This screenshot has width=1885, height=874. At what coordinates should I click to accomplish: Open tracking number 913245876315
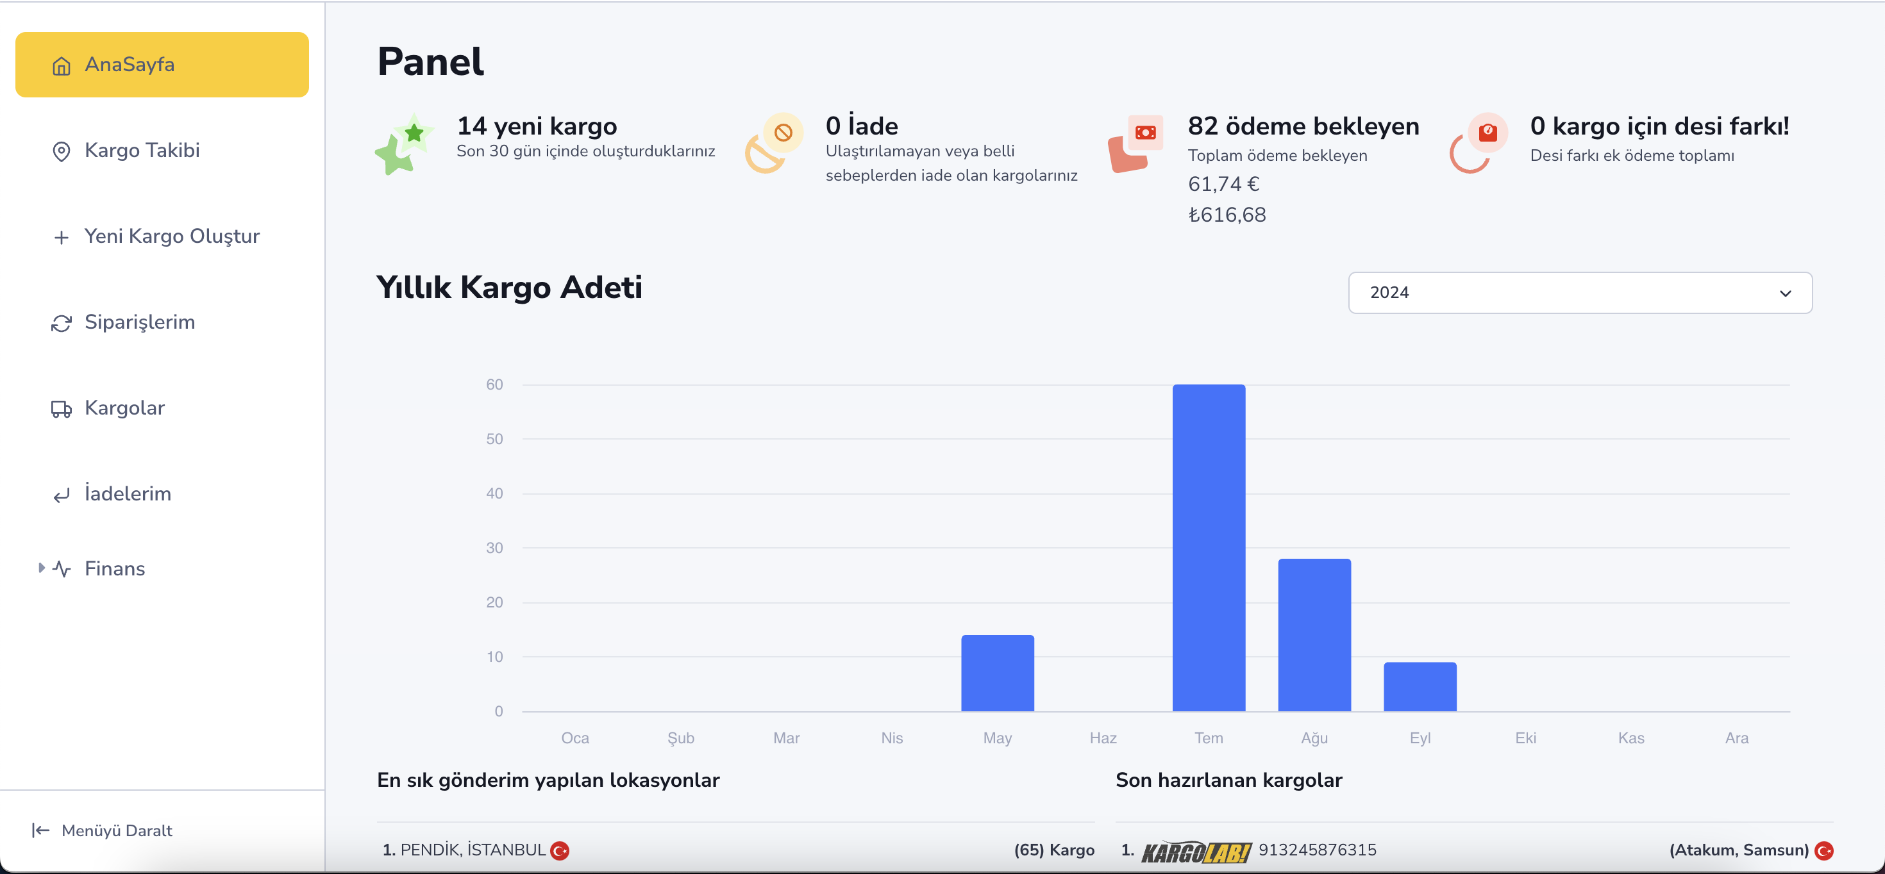[x=1316, y=850]
